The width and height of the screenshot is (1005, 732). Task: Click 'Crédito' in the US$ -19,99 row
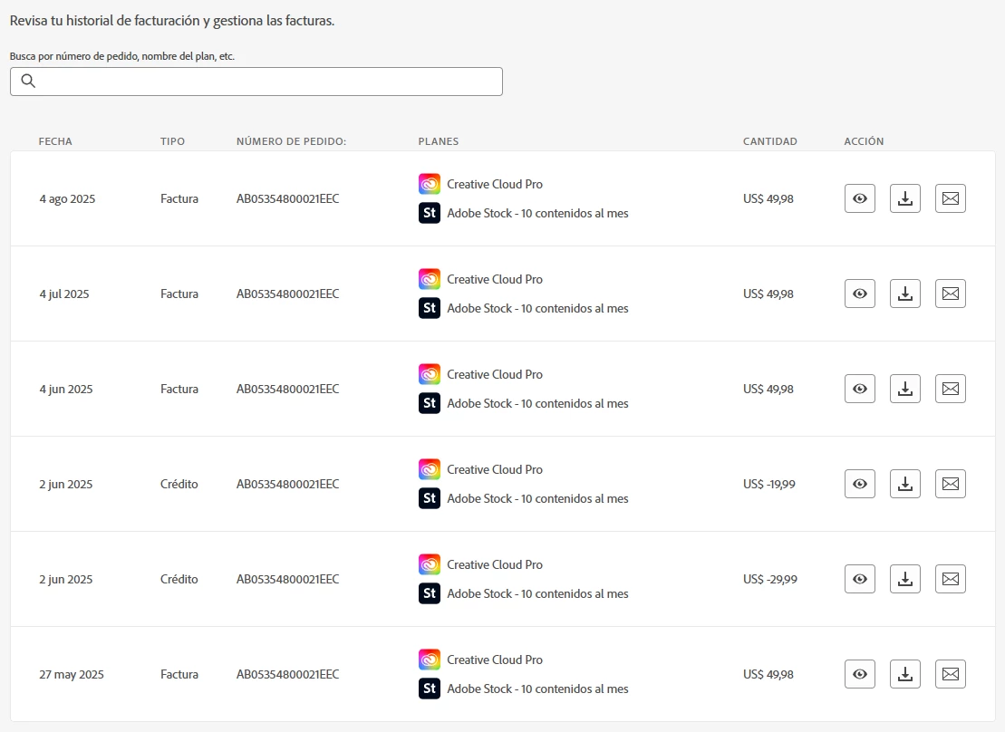click(x=179, y=484)
